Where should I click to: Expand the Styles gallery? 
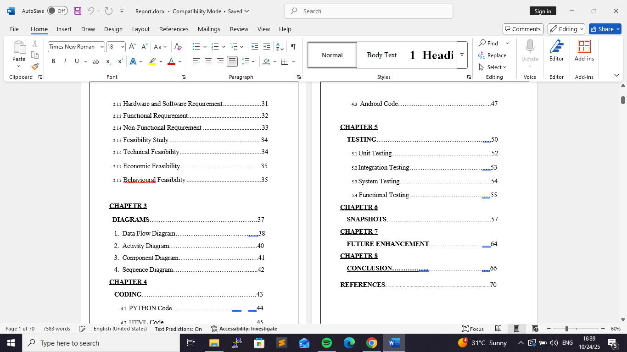pyautogui.click(x=462, y=55)
